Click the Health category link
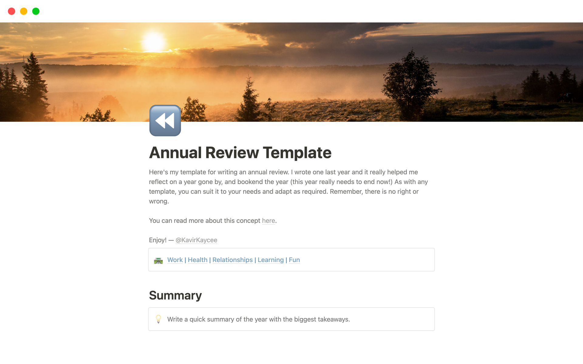Image resolution: width=583 pixels, height=364 pixels. (197, 260)
